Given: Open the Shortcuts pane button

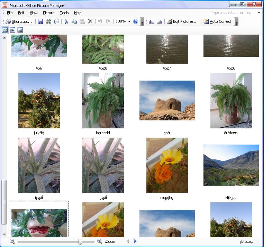Looking at the screenshot, I should [x=19, y=21].
